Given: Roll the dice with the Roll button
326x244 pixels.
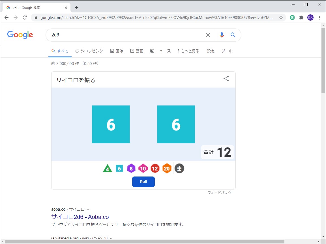Looking at the screenshot, I should click(143, 182).
